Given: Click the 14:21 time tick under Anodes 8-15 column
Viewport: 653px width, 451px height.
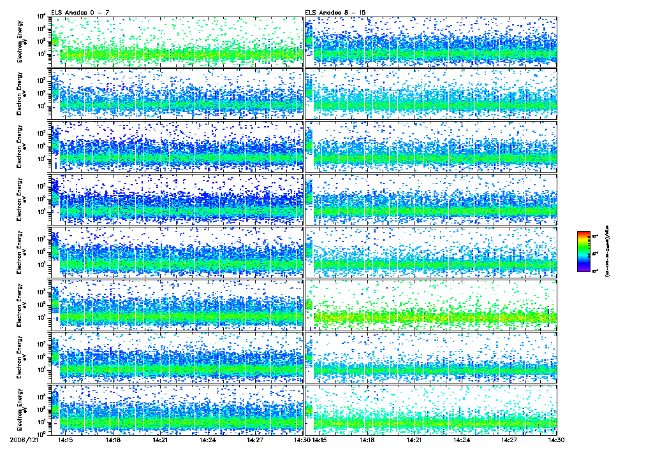Looking at the screenshot, I should pos(414,440).
